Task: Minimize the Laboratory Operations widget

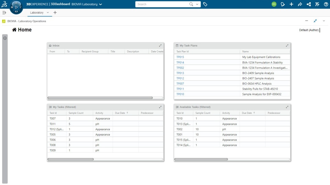Action: (306, 21)
